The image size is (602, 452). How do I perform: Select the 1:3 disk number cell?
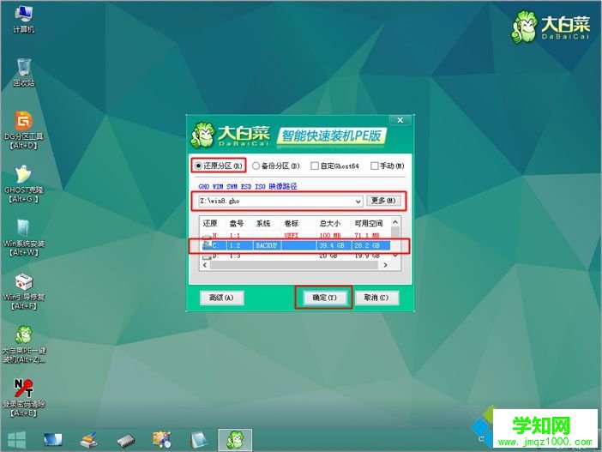[x=235, y=256]
